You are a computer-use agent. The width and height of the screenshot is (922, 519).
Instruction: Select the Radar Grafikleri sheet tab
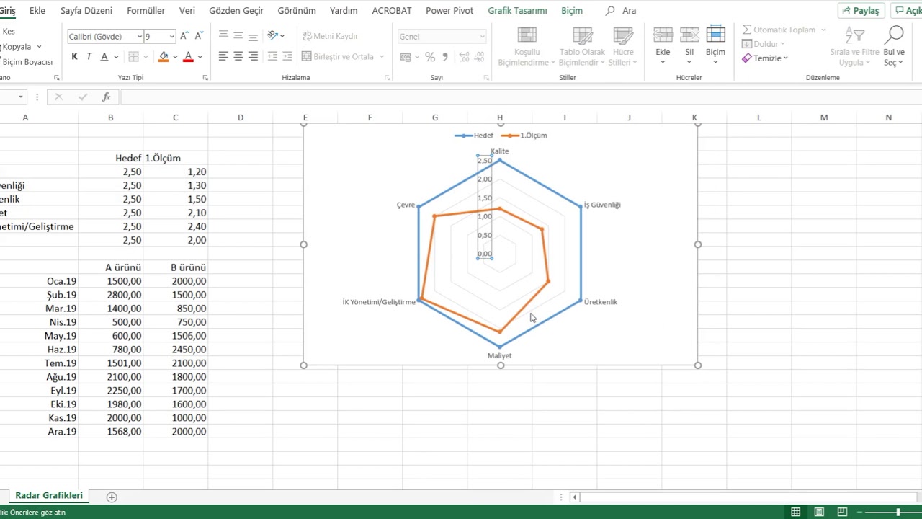pyautogui.click(x=49, y=496)
